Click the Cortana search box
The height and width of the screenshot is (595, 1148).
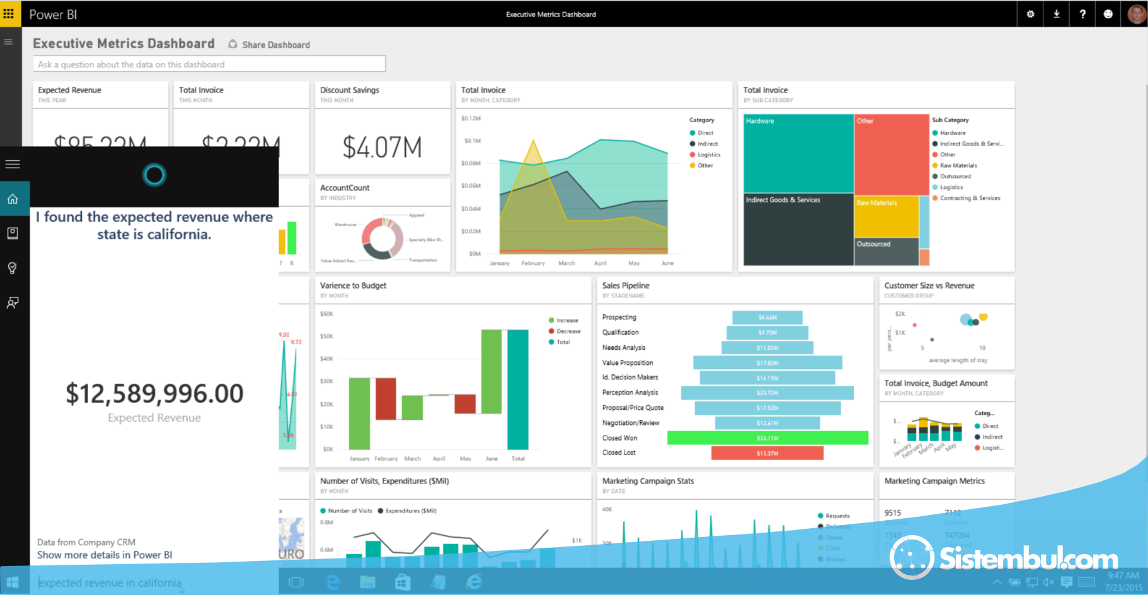[x=154, y=582]
